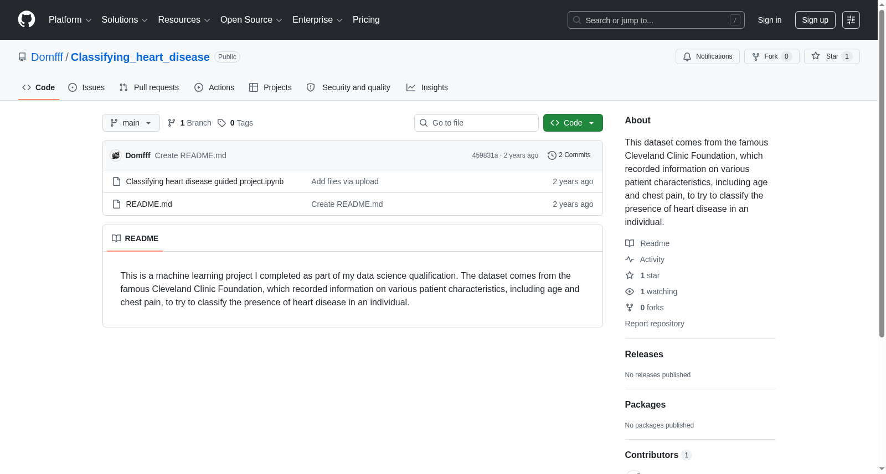Click the Report repository link
Screen dimensions: 886x474
coord(655,324)
